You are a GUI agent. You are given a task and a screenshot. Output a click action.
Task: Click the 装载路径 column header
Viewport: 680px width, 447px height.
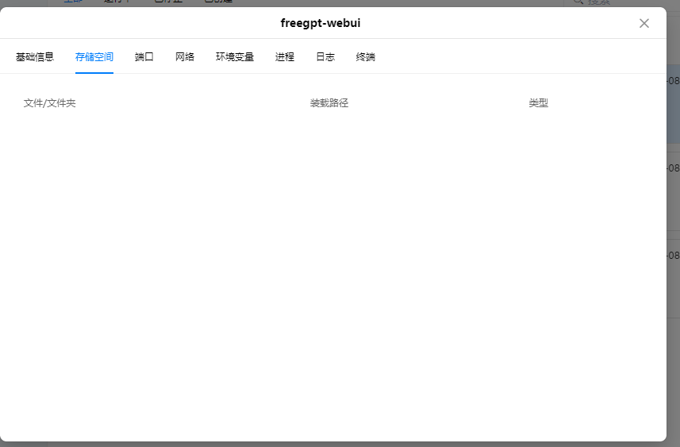(329, 103)
